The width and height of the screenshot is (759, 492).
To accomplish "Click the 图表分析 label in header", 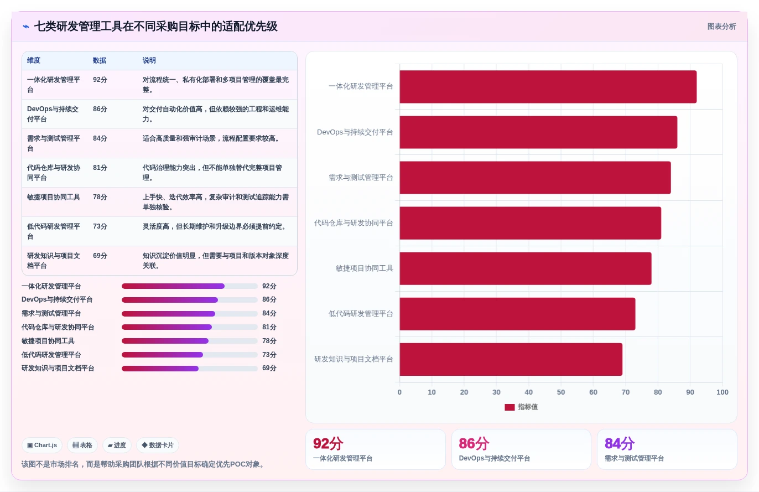I will coord(721,27).
